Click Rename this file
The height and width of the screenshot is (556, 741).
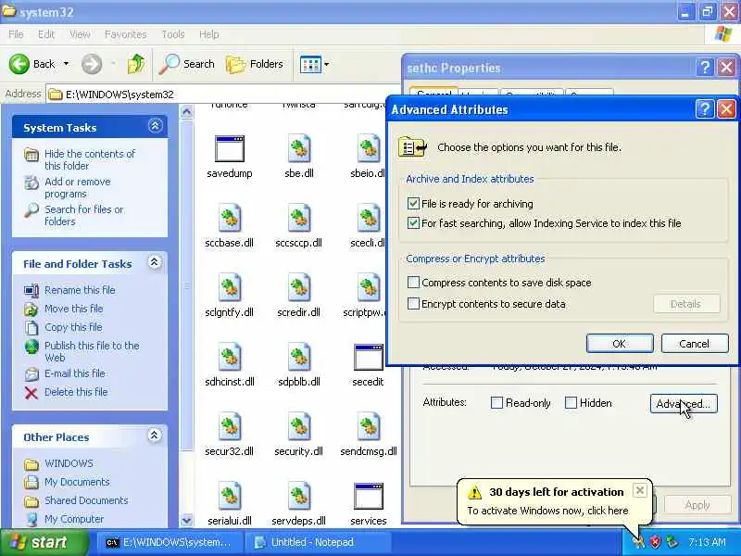click(x=80, y=290)
